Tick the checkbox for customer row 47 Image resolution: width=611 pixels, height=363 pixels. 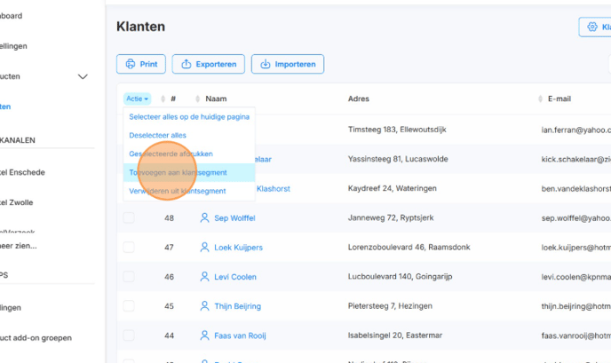coord(129,247)
